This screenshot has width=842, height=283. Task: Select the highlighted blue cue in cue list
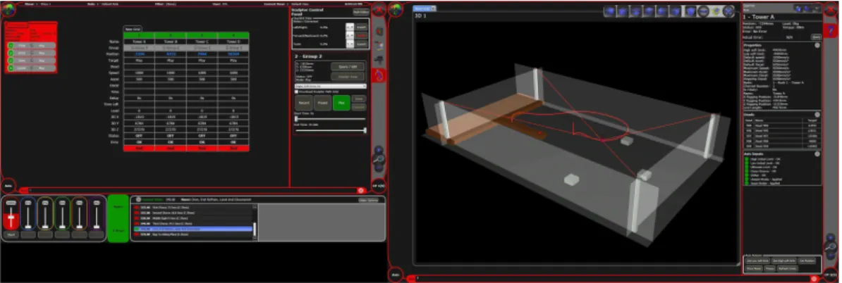point(193,229)
